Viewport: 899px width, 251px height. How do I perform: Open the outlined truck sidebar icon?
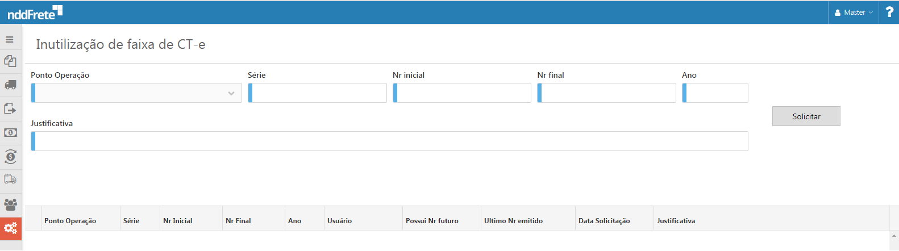tap(10, 179)
